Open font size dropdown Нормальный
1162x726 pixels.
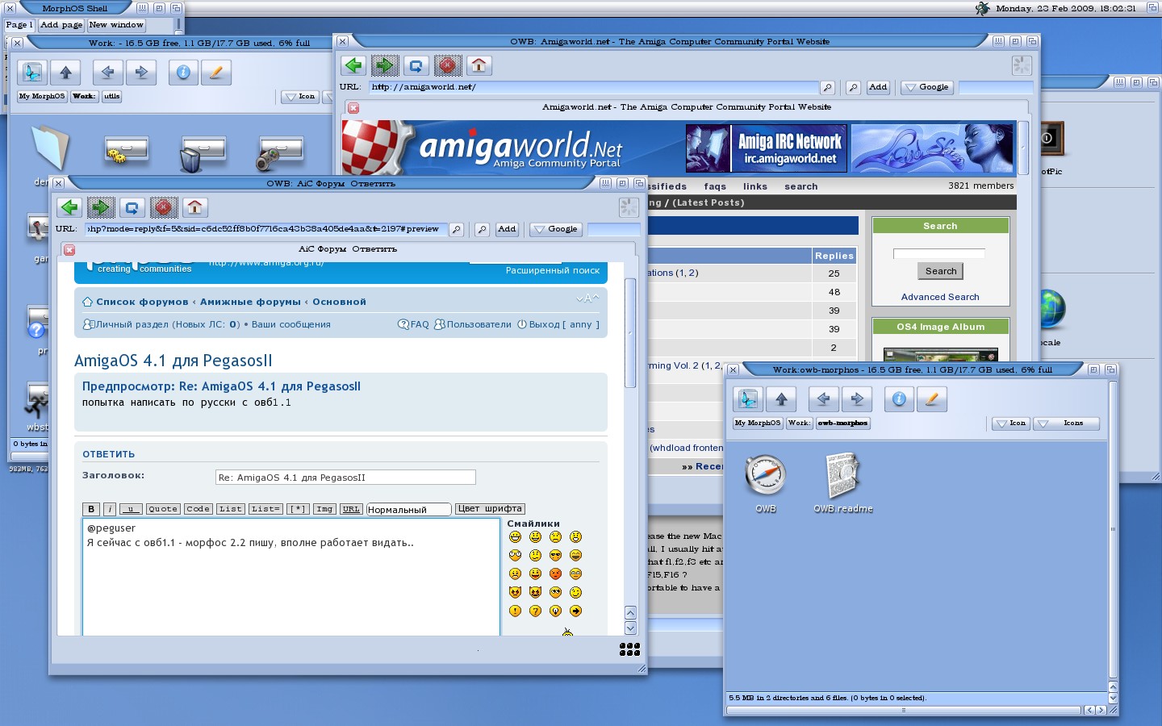408,510
